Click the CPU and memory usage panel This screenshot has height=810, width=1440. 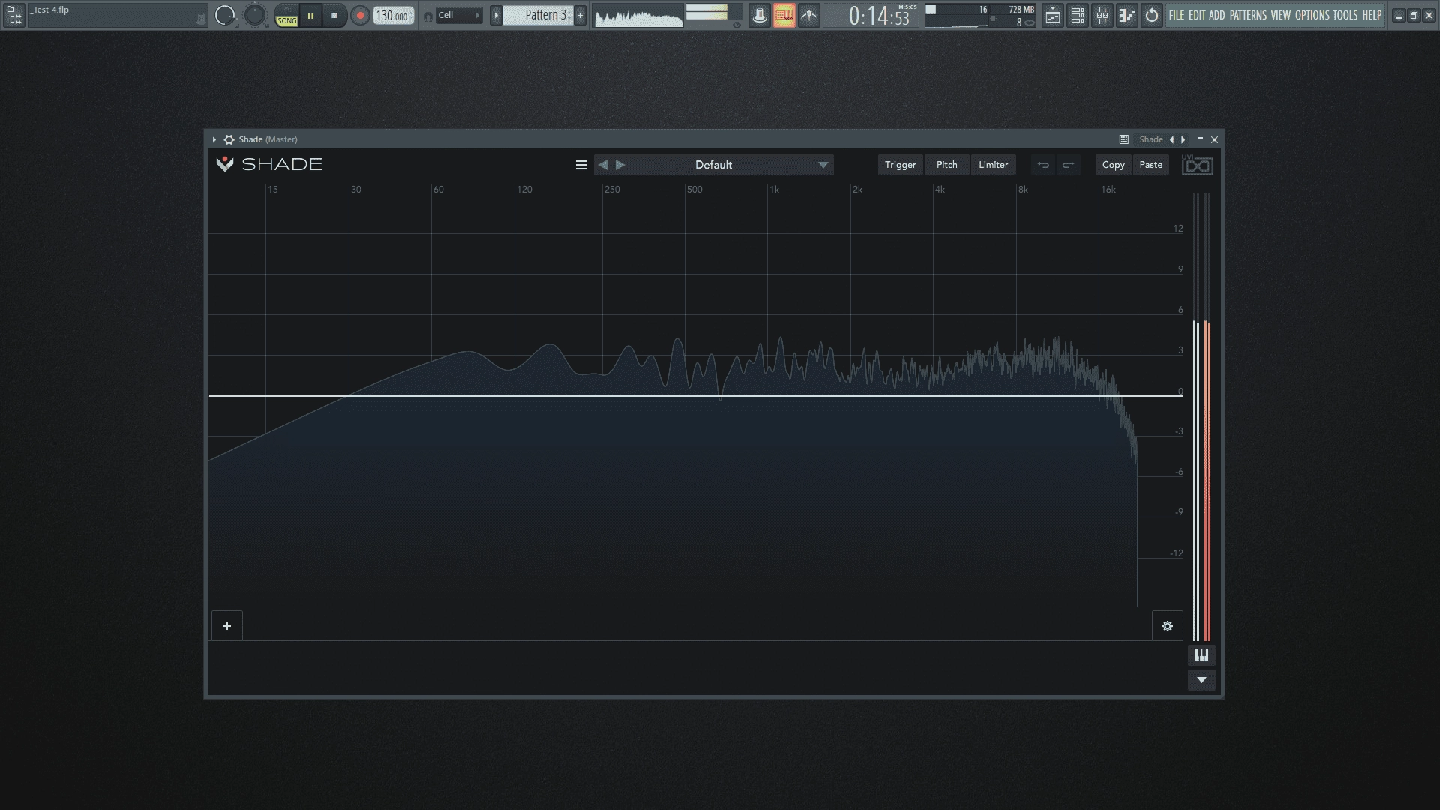pos(980,16)
